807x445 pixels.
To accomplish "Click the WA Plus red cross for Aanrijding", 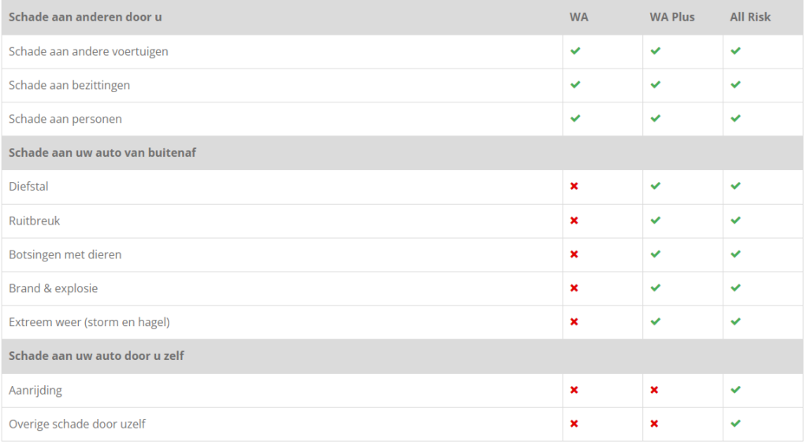I will tap(655, 390).
